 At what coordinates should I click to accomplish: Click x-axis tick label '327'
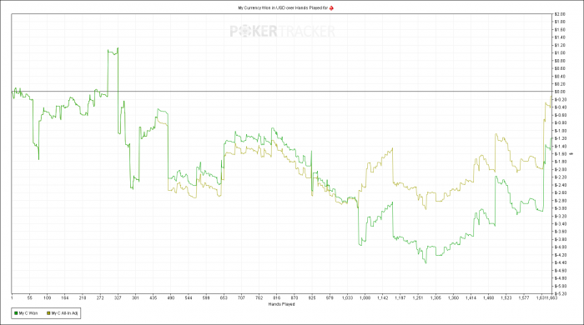coord(118,297)
